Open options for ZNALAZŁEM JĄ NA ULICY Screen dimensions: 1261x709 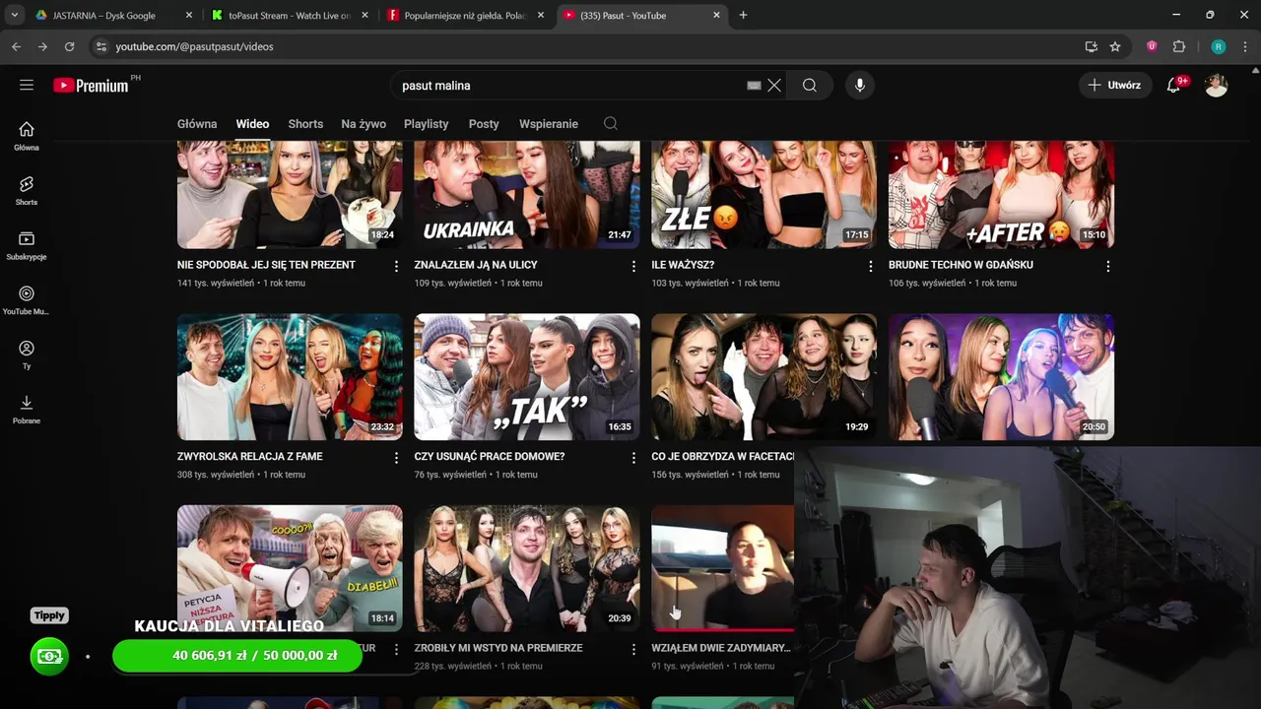[x=633, y=266]
